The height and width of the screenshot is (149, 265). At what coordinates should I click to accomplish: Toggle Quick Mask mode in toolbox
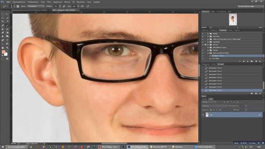point(3,59)
